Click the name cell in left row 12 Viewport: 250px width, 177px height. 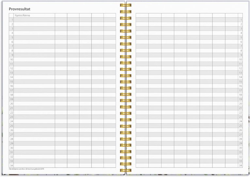(x=34, y=68)
